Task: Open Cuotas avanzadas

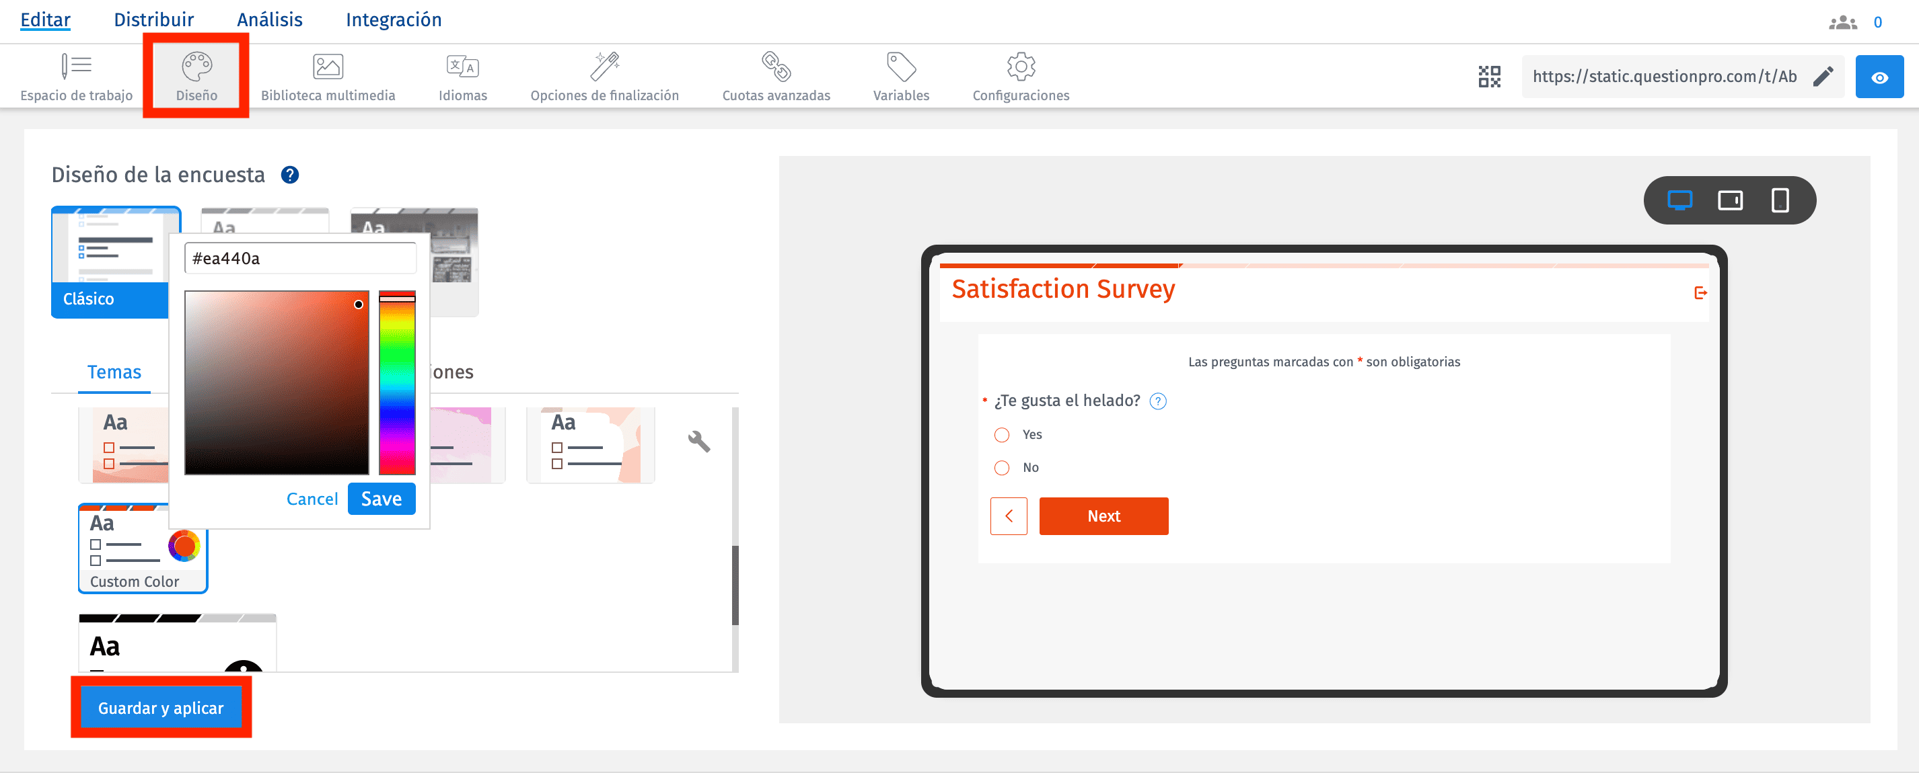Action: tap(776, 76)
